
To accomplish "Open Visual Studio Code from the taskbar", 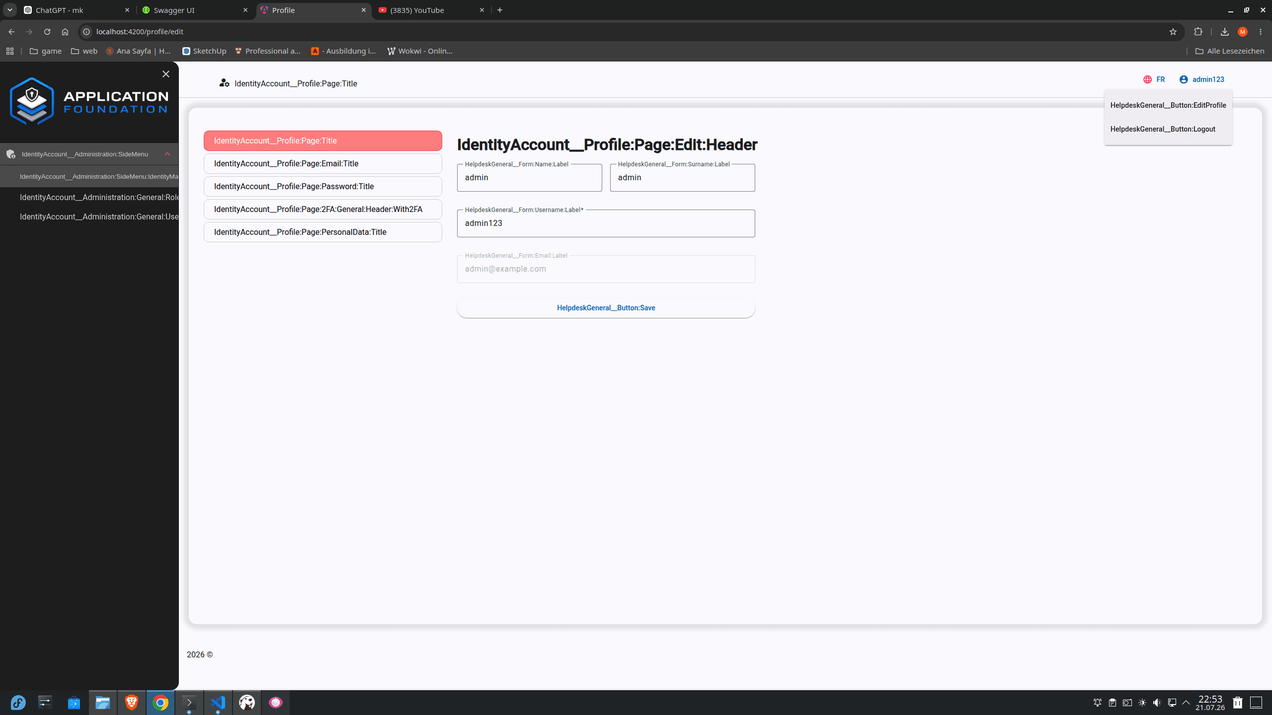I will (x=218, y=703).
